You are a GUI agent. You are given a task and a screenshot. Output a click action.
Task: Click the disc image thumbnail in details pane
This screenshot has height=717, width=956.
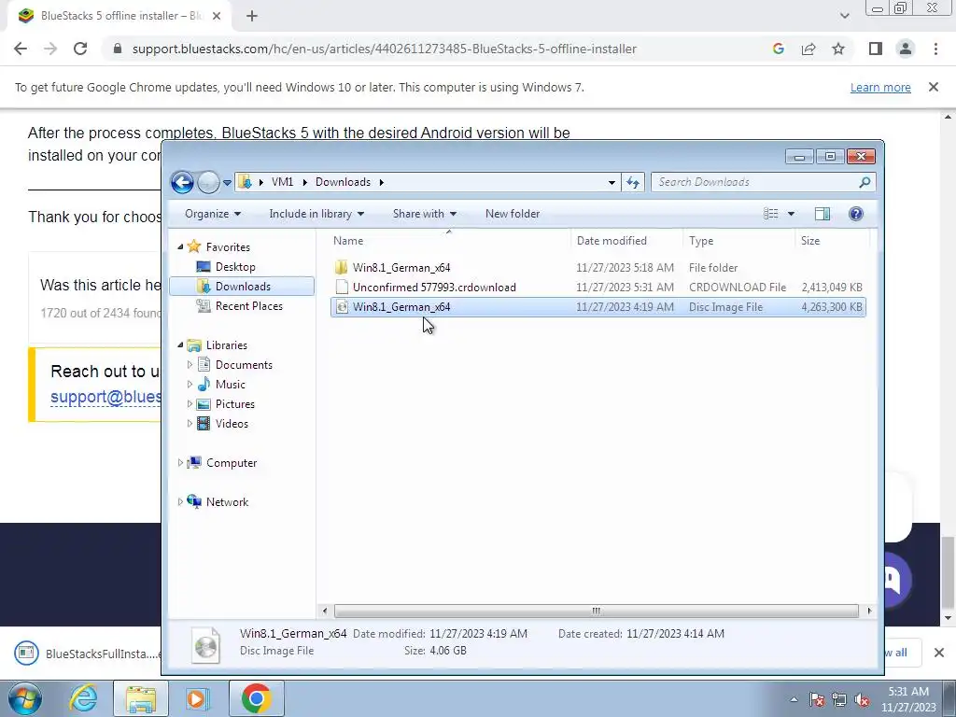tap(205, 644)
